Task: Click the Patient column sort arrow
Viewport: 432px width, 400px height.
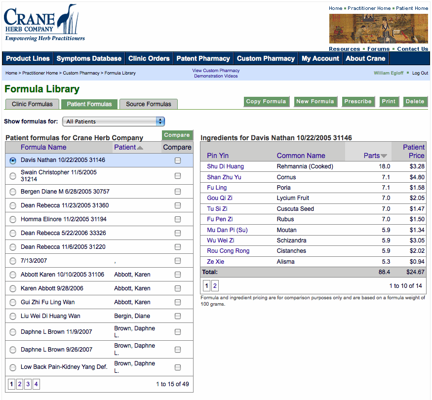Action: (140, 148)
